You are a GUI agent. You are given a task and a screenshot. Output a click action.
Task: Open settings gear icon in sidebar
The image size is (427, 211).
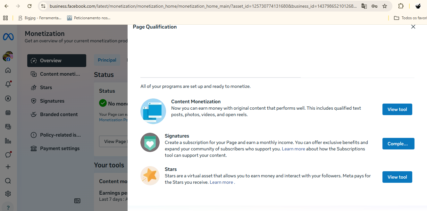(x=8, y=194)
